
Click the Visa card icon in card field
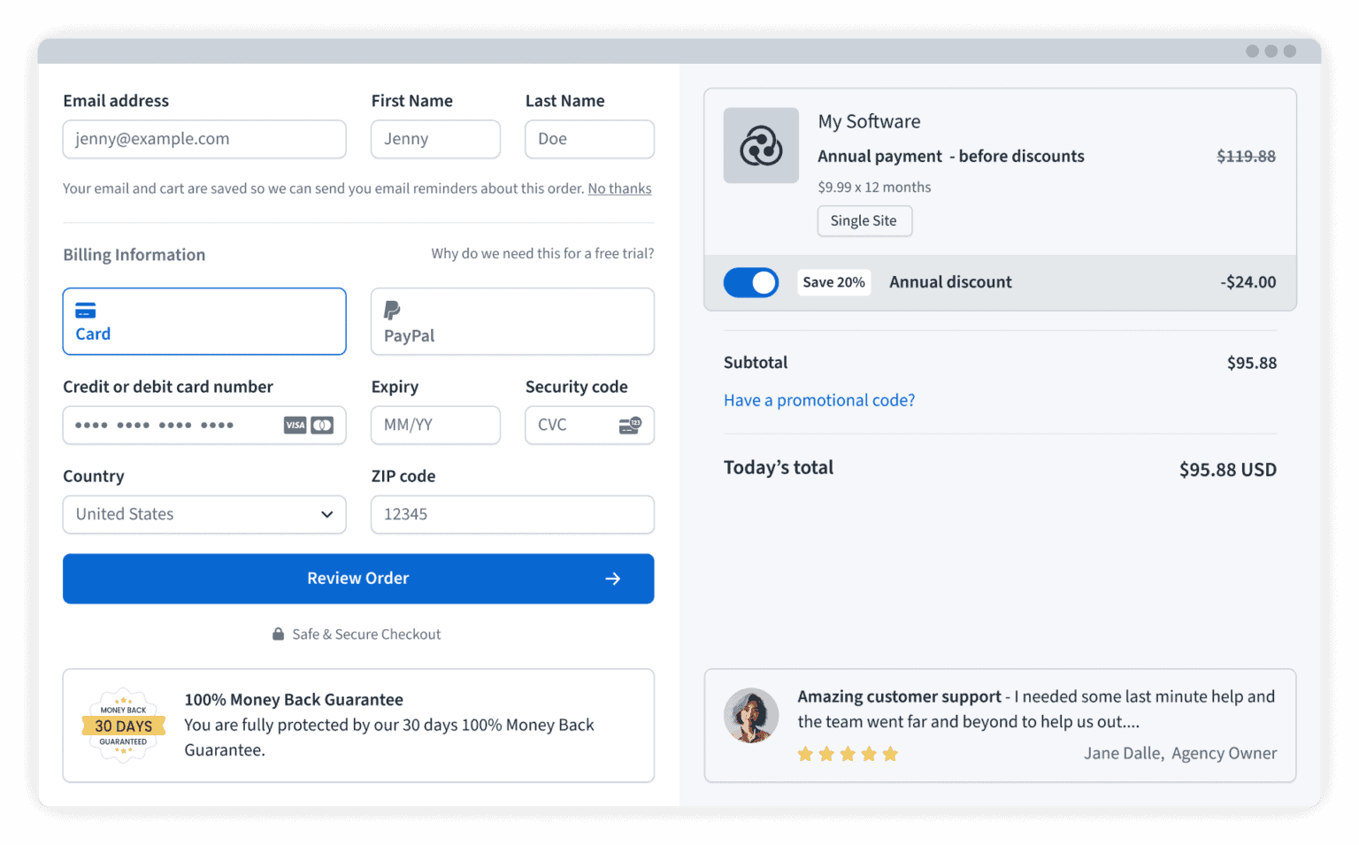295,426
